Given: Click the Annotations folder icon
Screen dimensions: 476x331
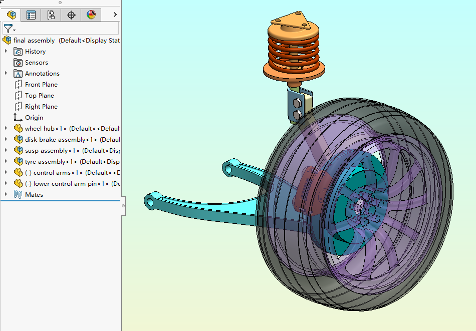Looking at the screenshot, I should tap(18, 74).
